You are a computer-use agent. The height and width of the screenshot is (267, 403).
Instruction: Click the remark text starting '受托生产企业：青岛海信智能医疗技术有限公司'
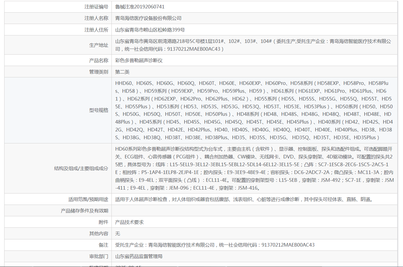tap(215, 245)
